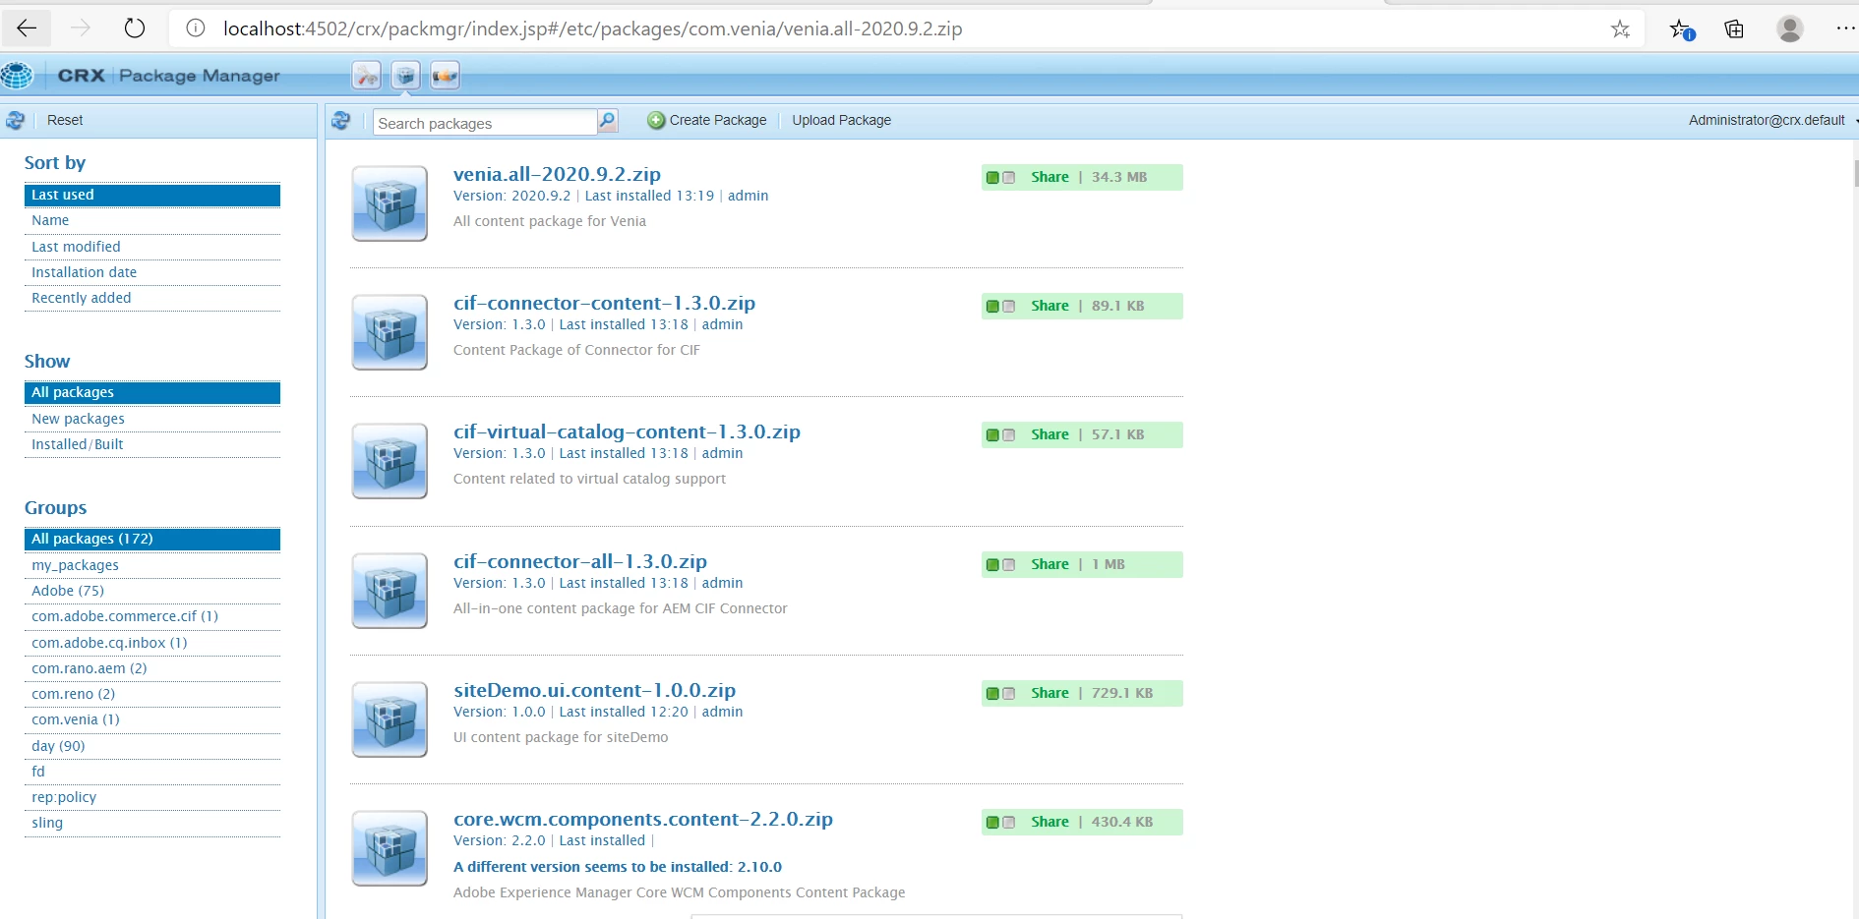Click the core.wcm.components.content package icon

(390, 848)
